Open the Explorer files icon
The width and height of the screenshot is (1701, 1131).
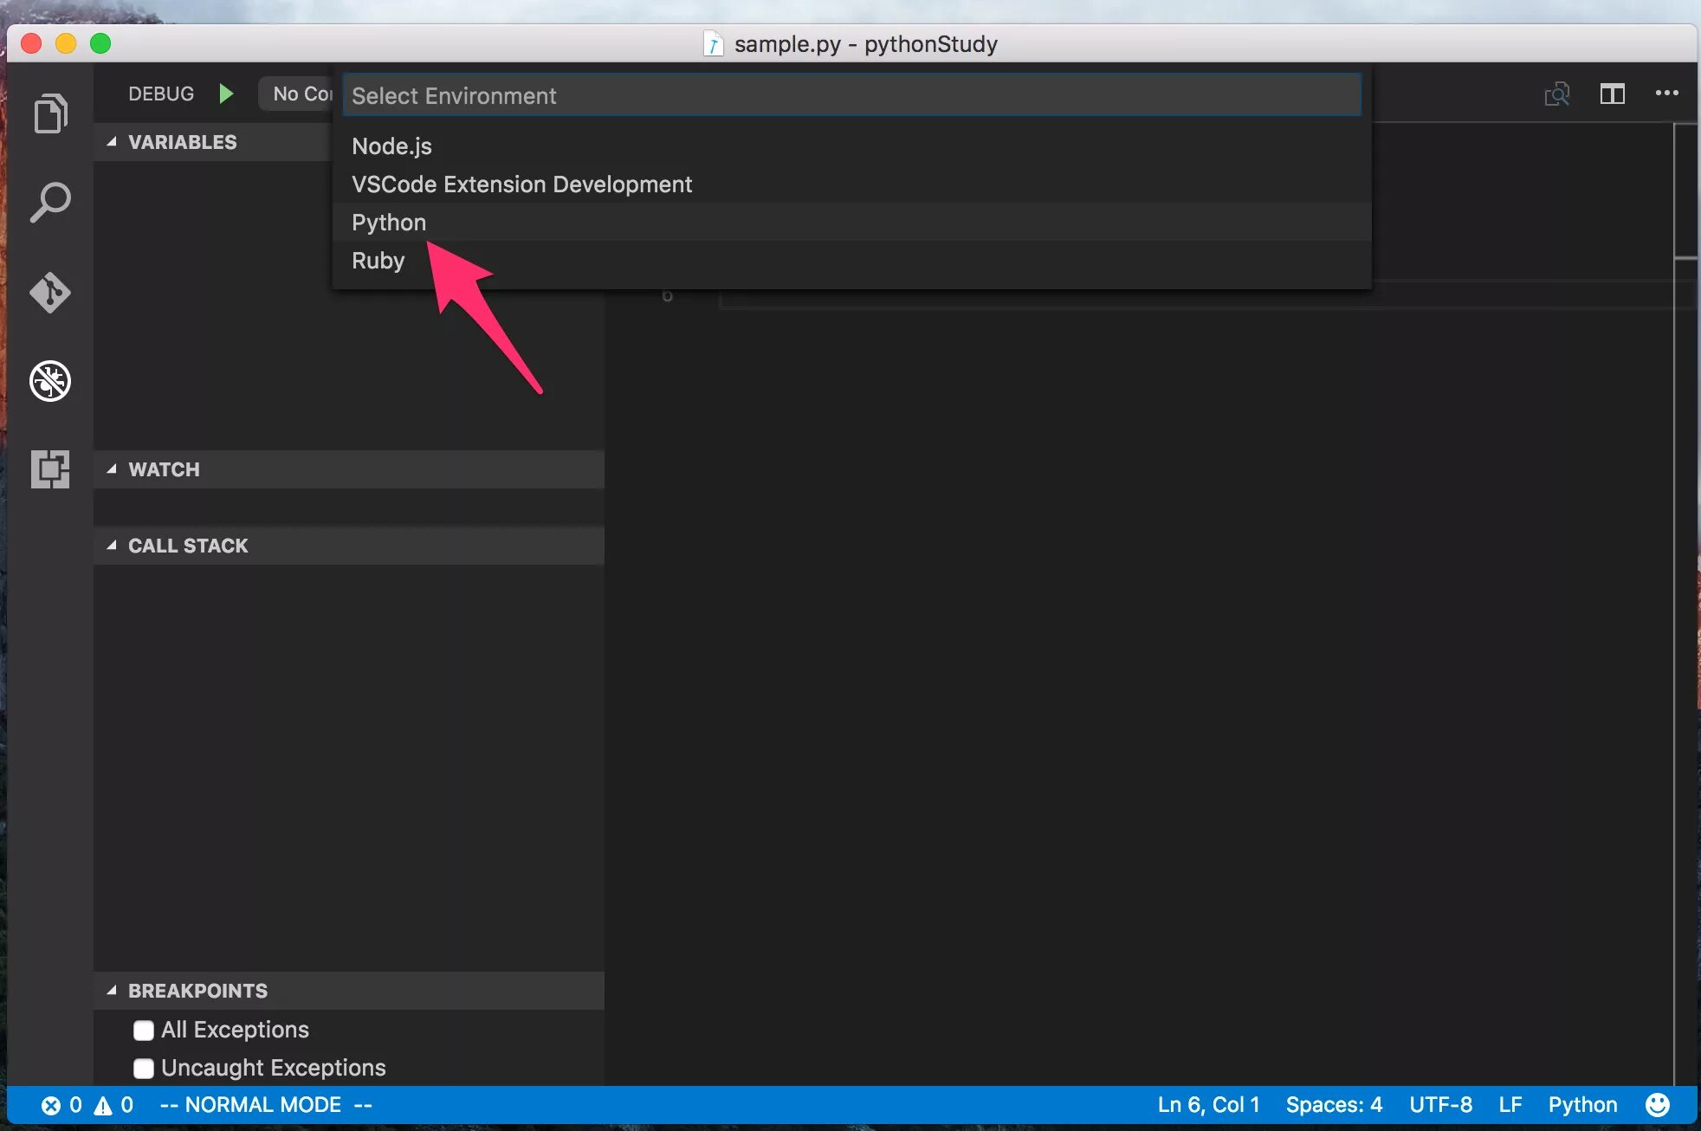[x=50, y=113]
